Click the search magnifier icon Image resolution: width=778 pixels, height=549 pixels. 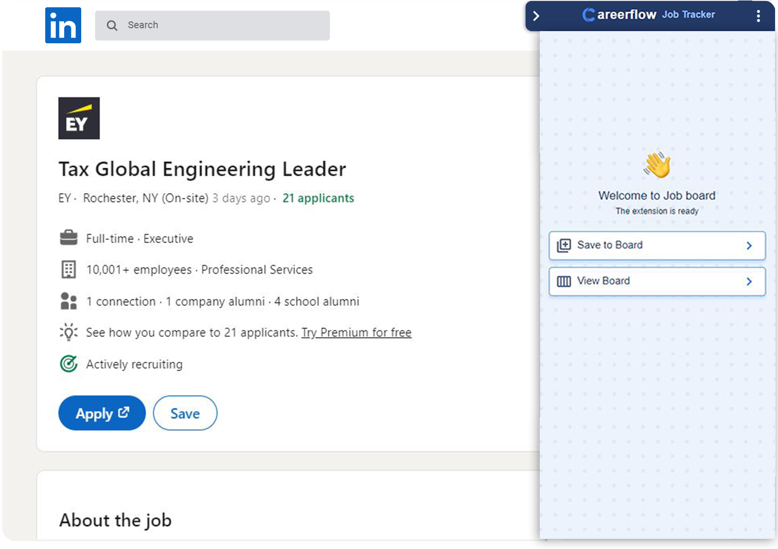[112, 25]
